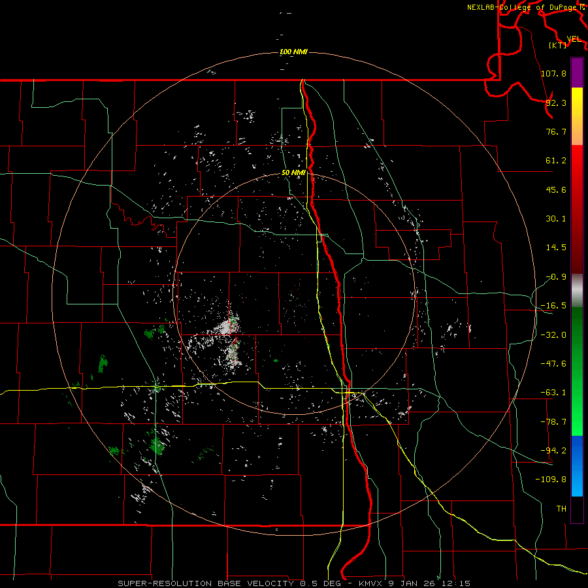Click the 76.7 value on velocity scale
This screenshot has width=588, height=588.
[x=556, y=131]
